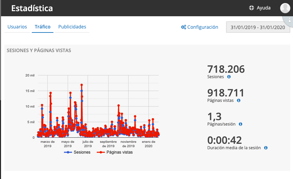Click the info icon beside Páginas/sesión
This screenshot has height=179, width=293.
tap(241, 124)
